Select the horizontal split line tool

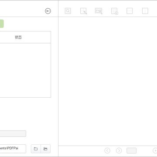pos(130,11)
